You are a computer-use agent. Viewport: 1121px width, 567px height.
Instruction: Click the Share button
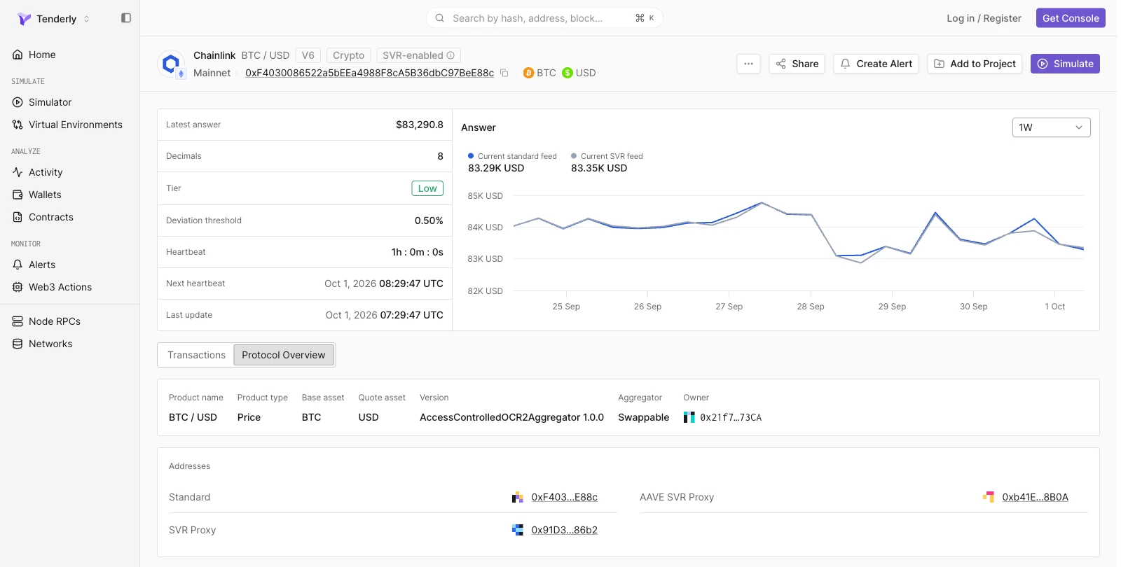[x=797, y=64]
